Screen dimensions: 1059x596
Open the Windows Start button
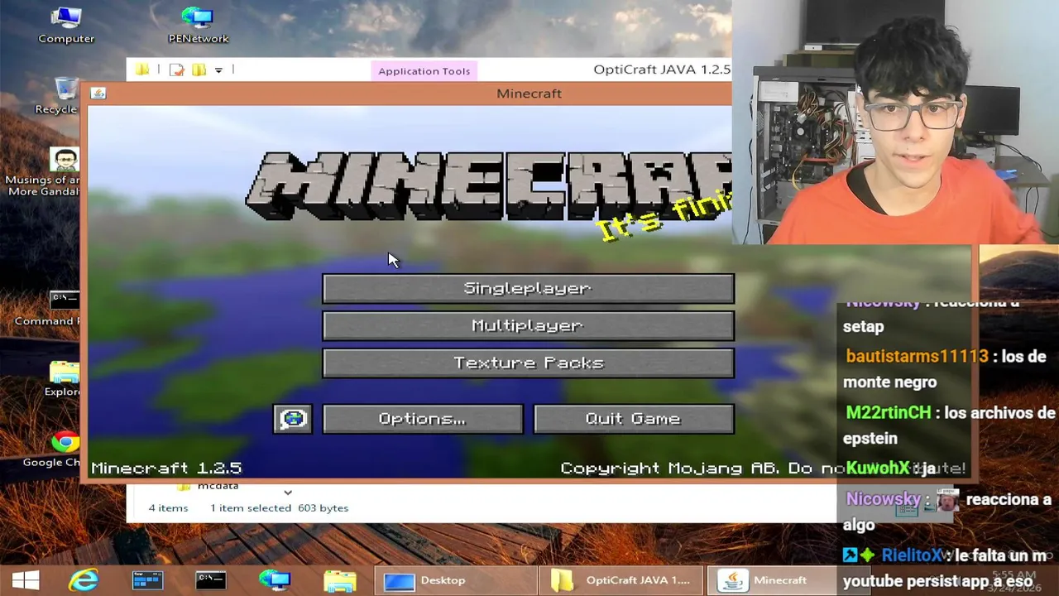point(26,580)
